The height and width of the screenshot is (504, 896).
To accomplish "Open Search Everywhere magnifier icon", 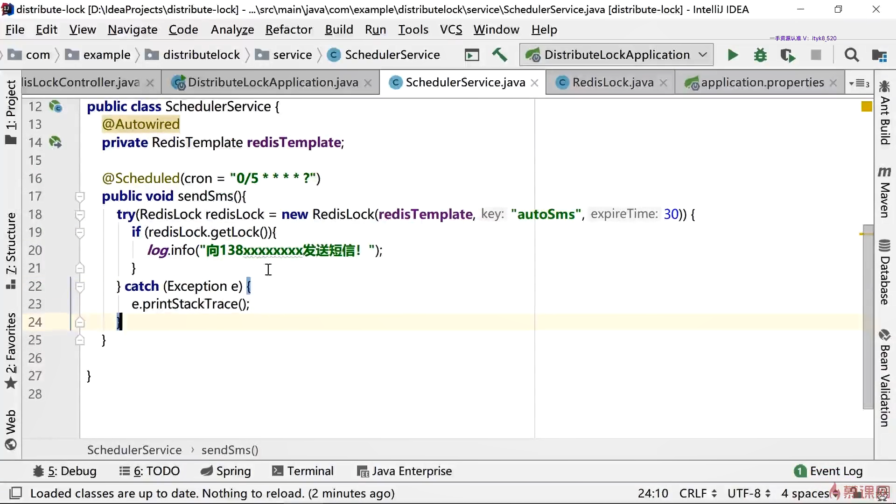I will click(851, 55).
